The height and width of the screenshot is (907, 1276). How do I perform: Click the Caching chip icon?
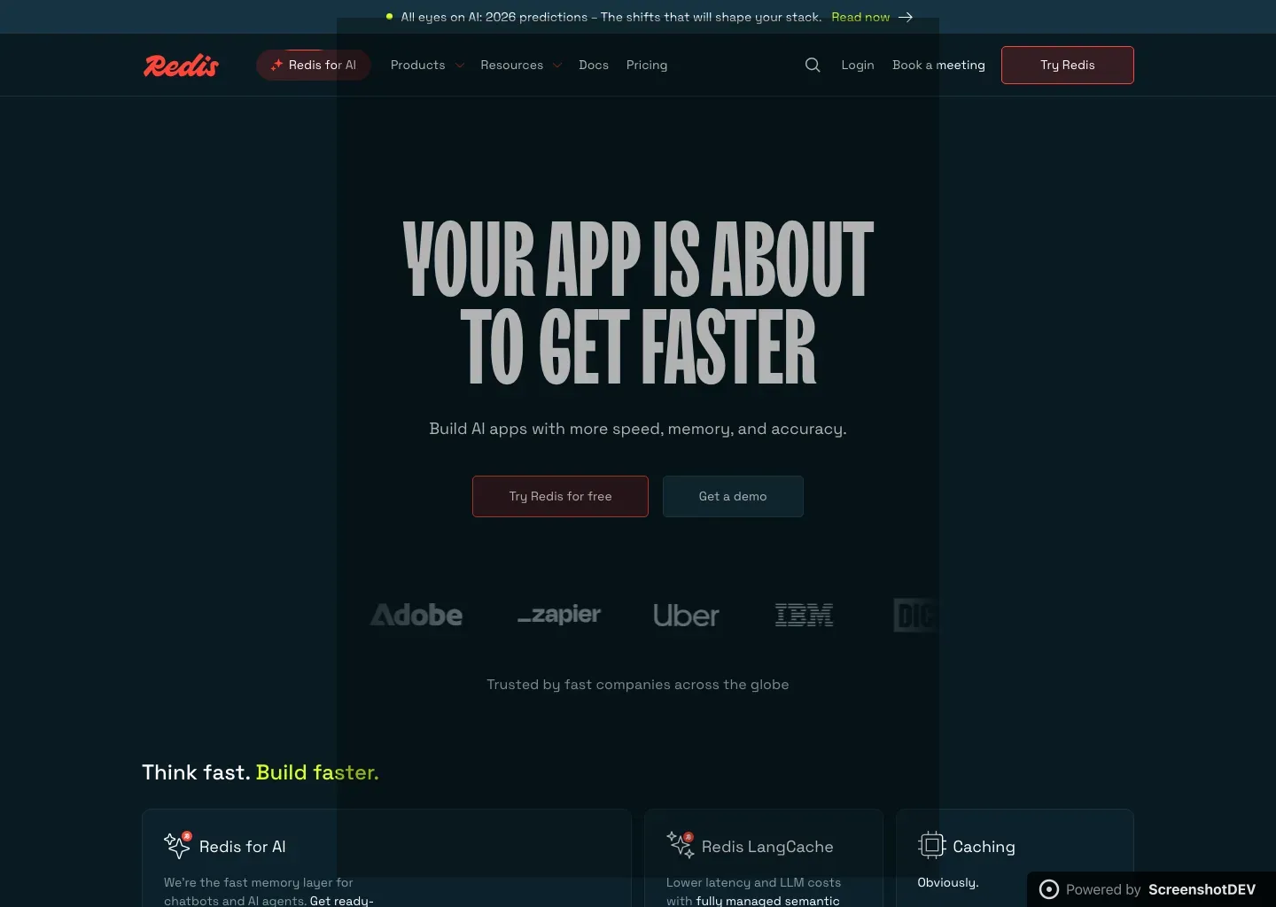pyautogui.click(x=932, y=845)
